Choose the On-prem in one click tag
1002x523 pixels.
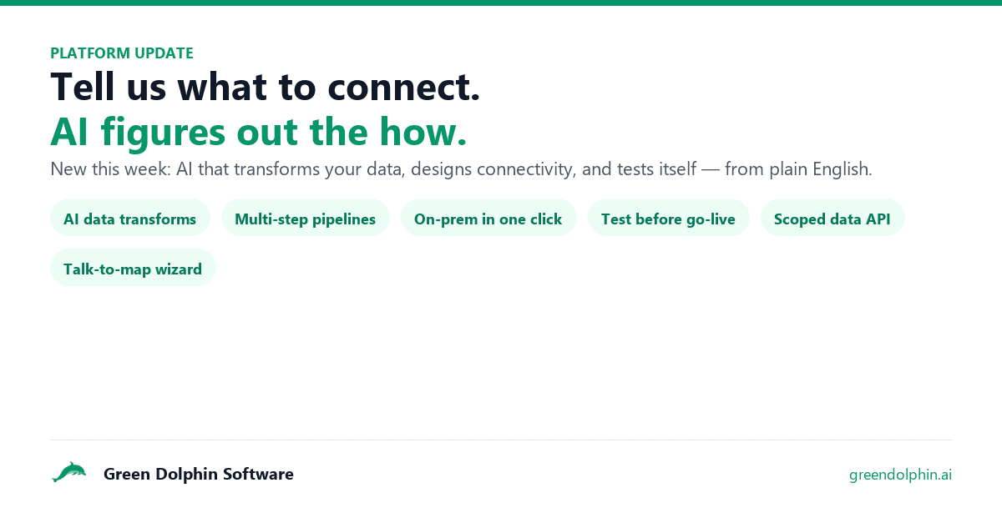488,219
